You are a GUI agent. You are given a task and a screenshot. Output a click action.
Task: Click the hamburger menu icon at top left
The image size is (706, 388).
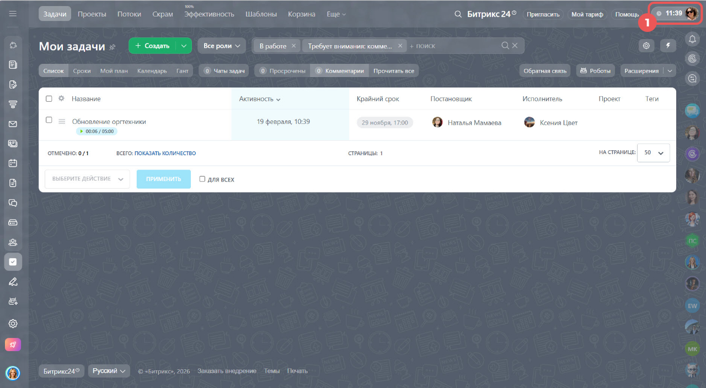coord(13,14)
